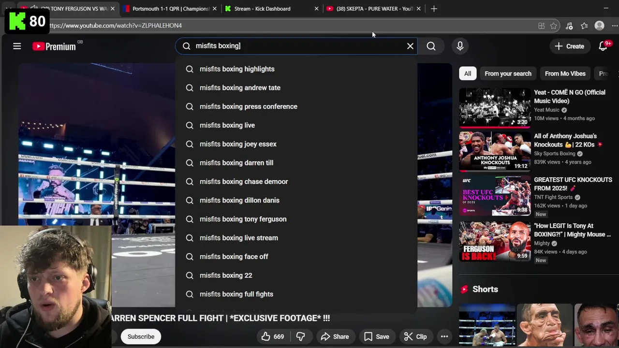This screenshot has height=348, width=619.
Task: Open the Create button
Action: click(570, 46)
